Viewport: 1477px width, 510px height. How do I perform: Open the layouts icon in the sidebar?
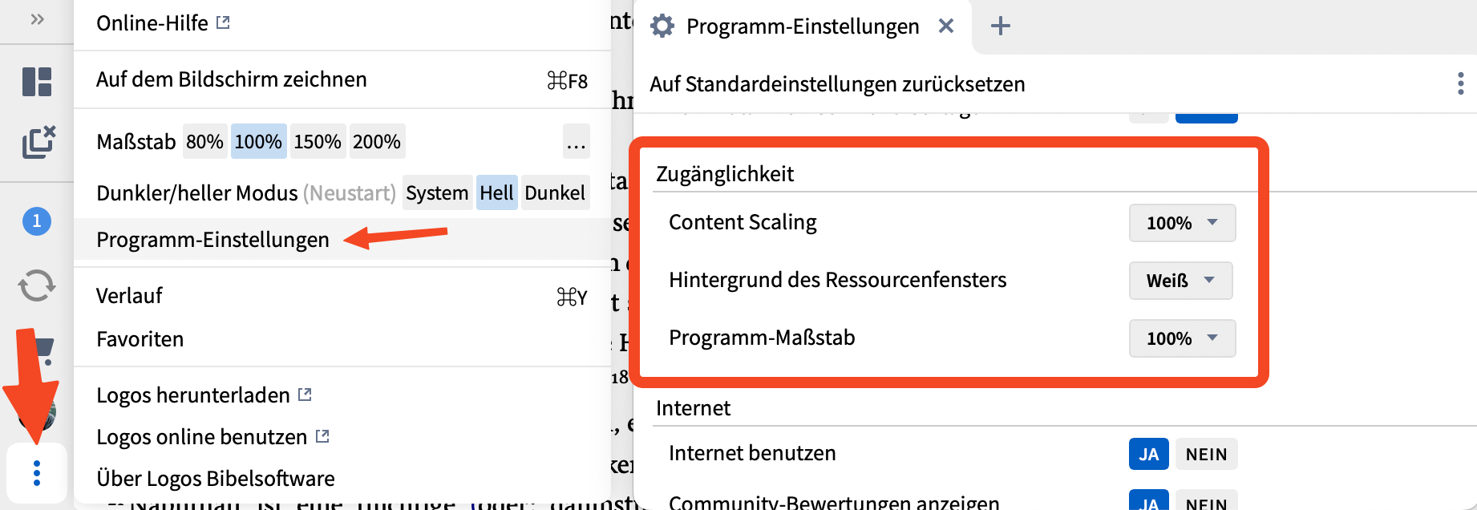coord(37,82)
